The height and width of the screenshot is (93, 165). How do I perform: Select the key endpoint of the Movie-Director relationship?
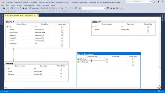click(14, 60)
